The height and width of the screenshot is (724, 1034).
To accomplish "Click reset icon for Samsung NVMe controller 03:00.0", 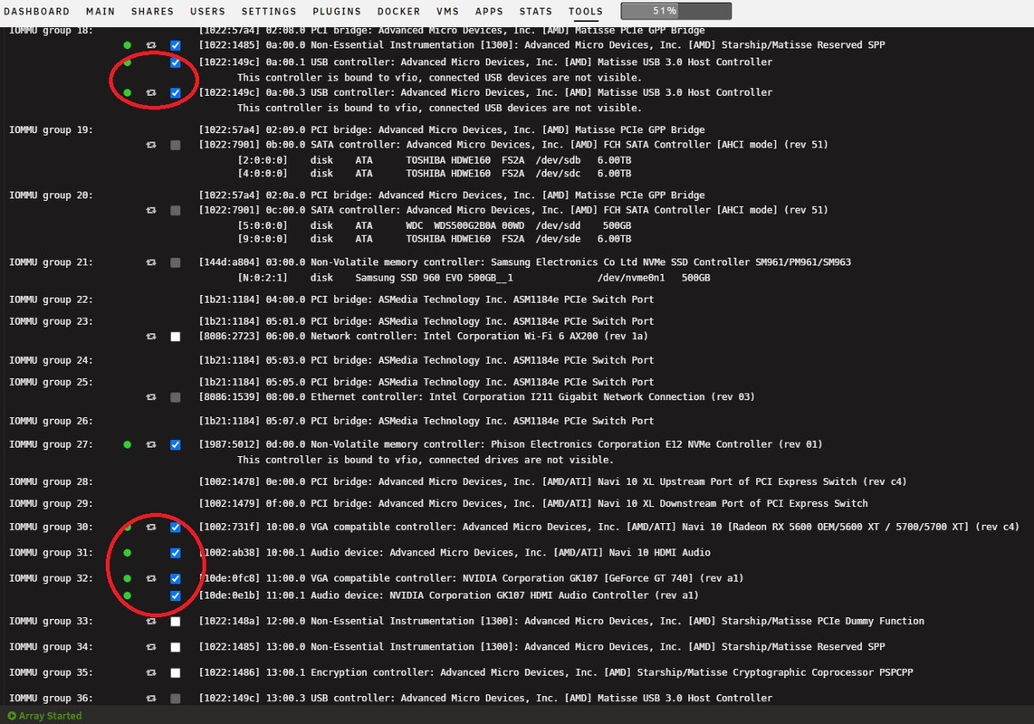I will pos(151,262).
